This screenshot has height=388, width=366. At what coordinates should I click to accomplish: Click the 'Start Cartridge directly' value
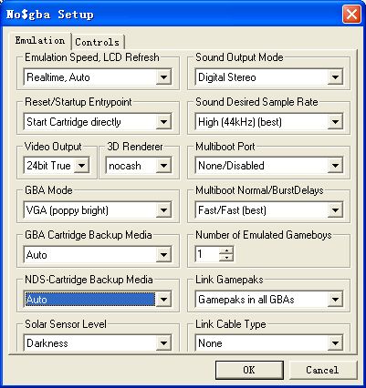point(74,122)
